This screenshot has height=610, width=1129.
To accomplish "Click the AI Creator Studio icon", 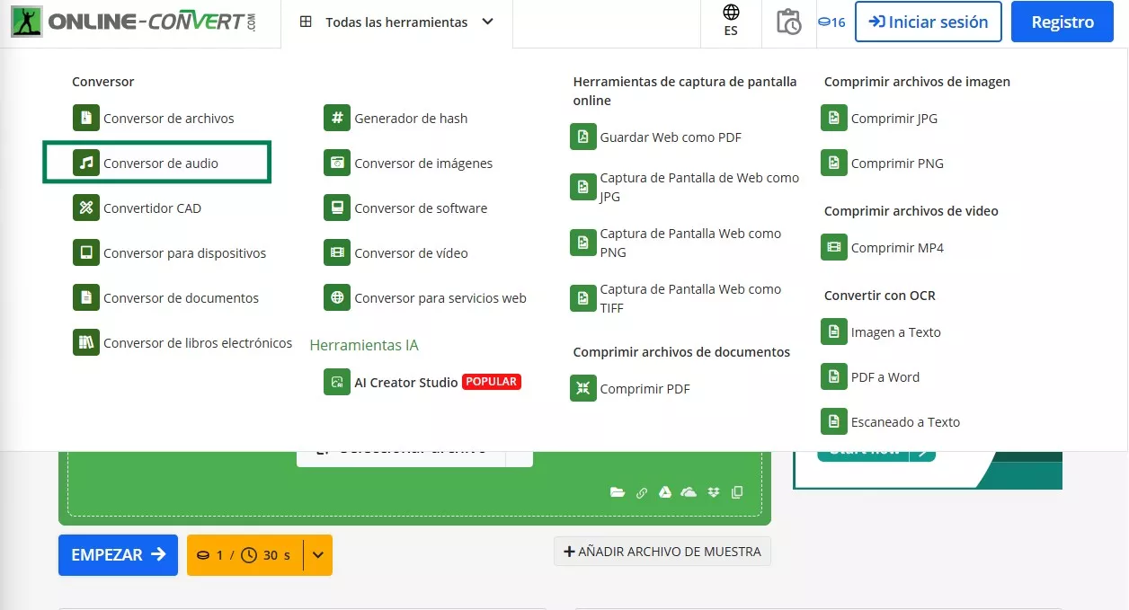I will tap(337, 382).
